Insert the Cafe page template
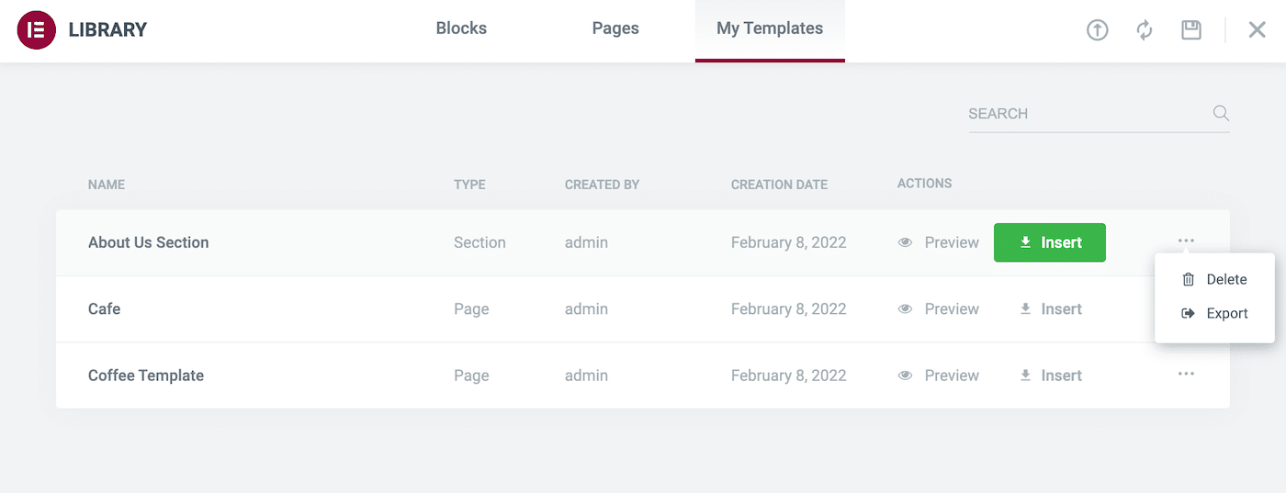 click(x=1051, y=308)
